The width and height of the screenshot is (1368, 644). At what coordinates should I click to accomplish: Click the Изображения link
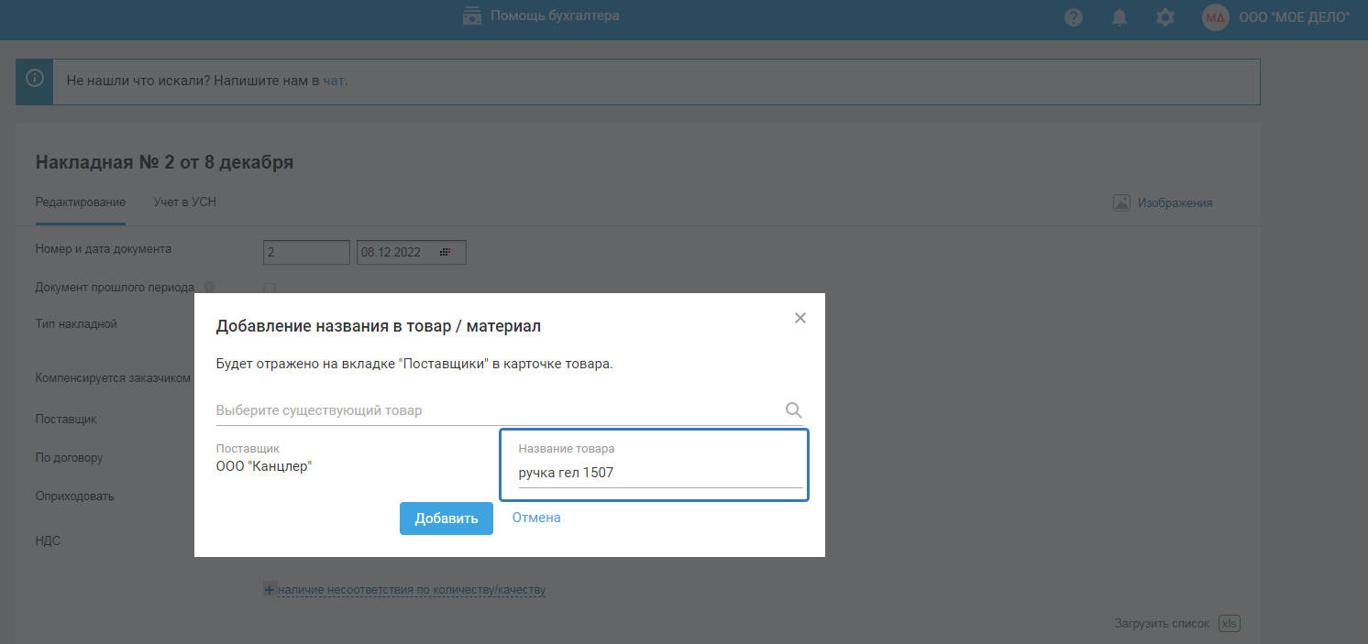pos(1175,202)
